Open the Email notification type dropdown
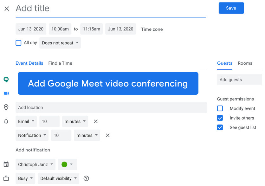 tap(26, 121)
